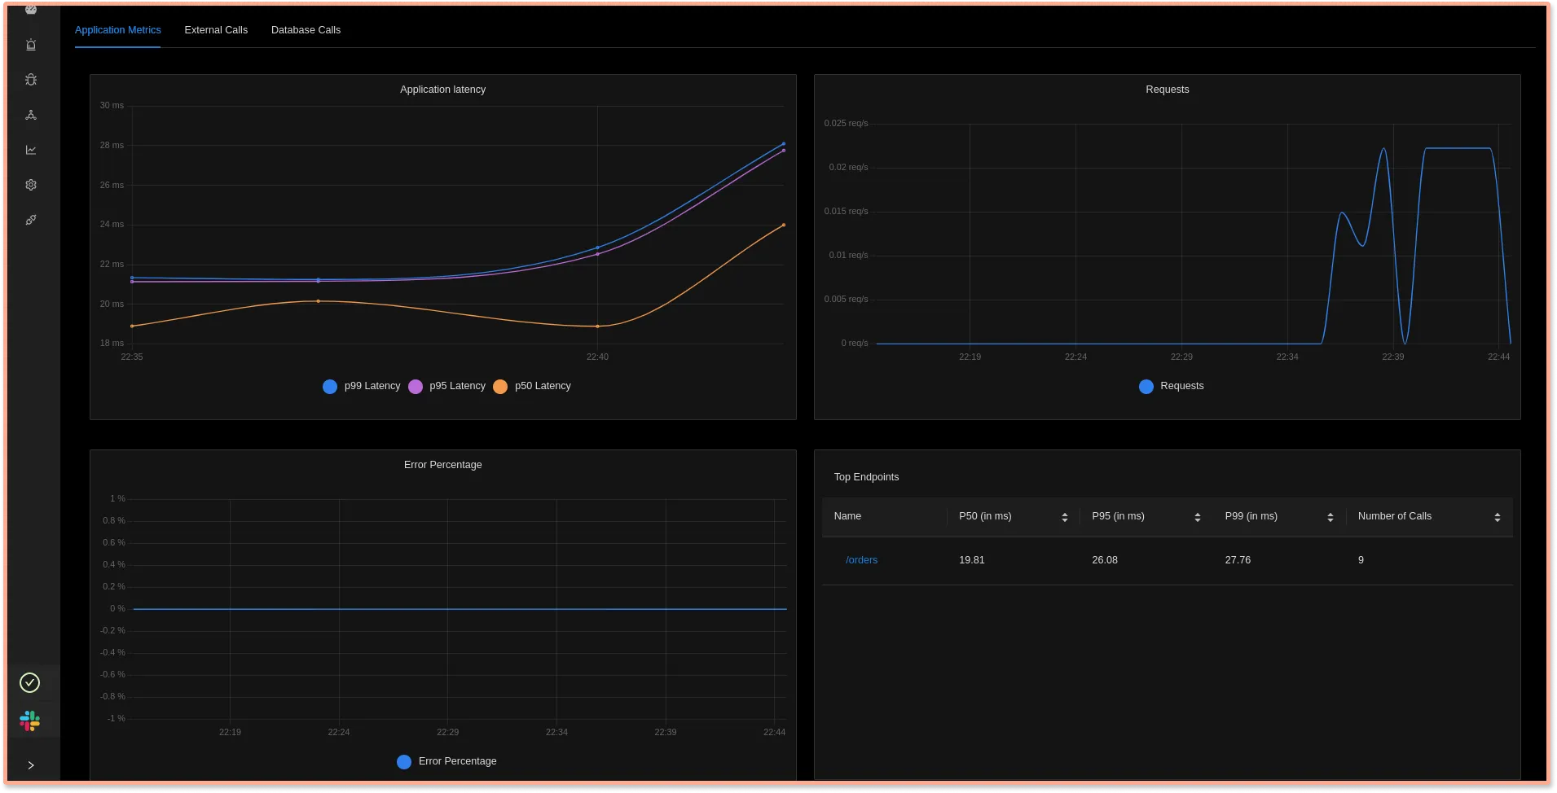Open the Alerts siren icon in sidebar
1557x793 pixels.
31,45
